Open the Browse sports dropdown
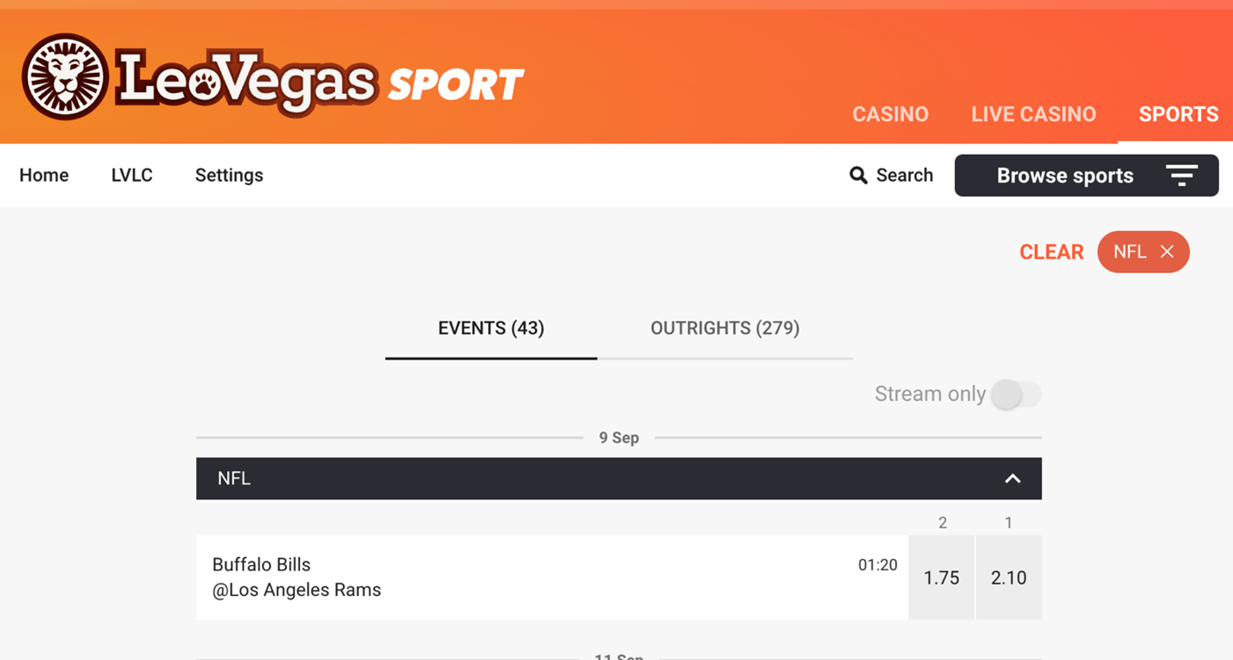This screenshot has width=1233, height=660. pos(1086,176)
